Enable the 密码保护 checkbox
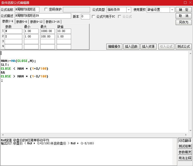The width and height of the screenshot is (193, 166). [46, 10]
